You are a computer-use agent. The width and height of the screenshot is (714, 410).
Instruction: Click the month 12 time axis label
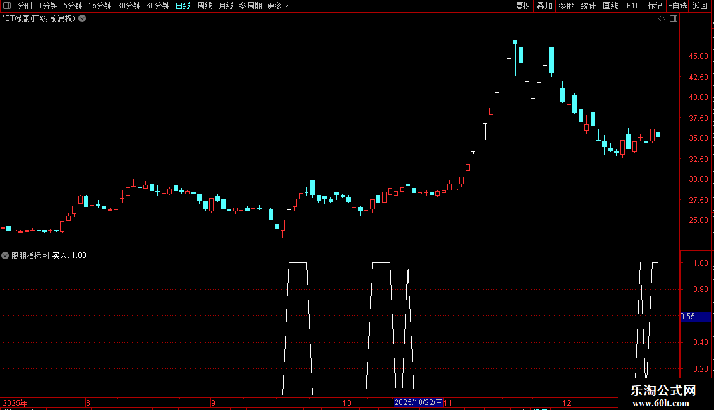(567, 402)
